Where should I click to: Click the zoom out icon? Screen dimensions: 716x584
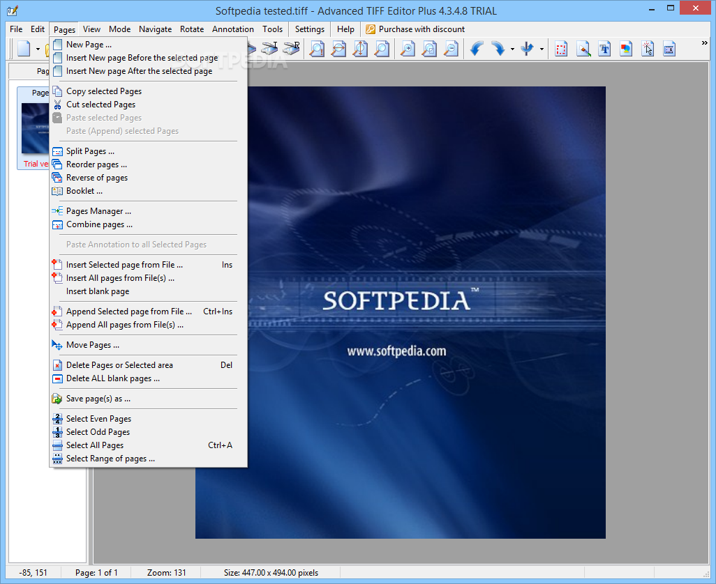[x=451, y=48]
